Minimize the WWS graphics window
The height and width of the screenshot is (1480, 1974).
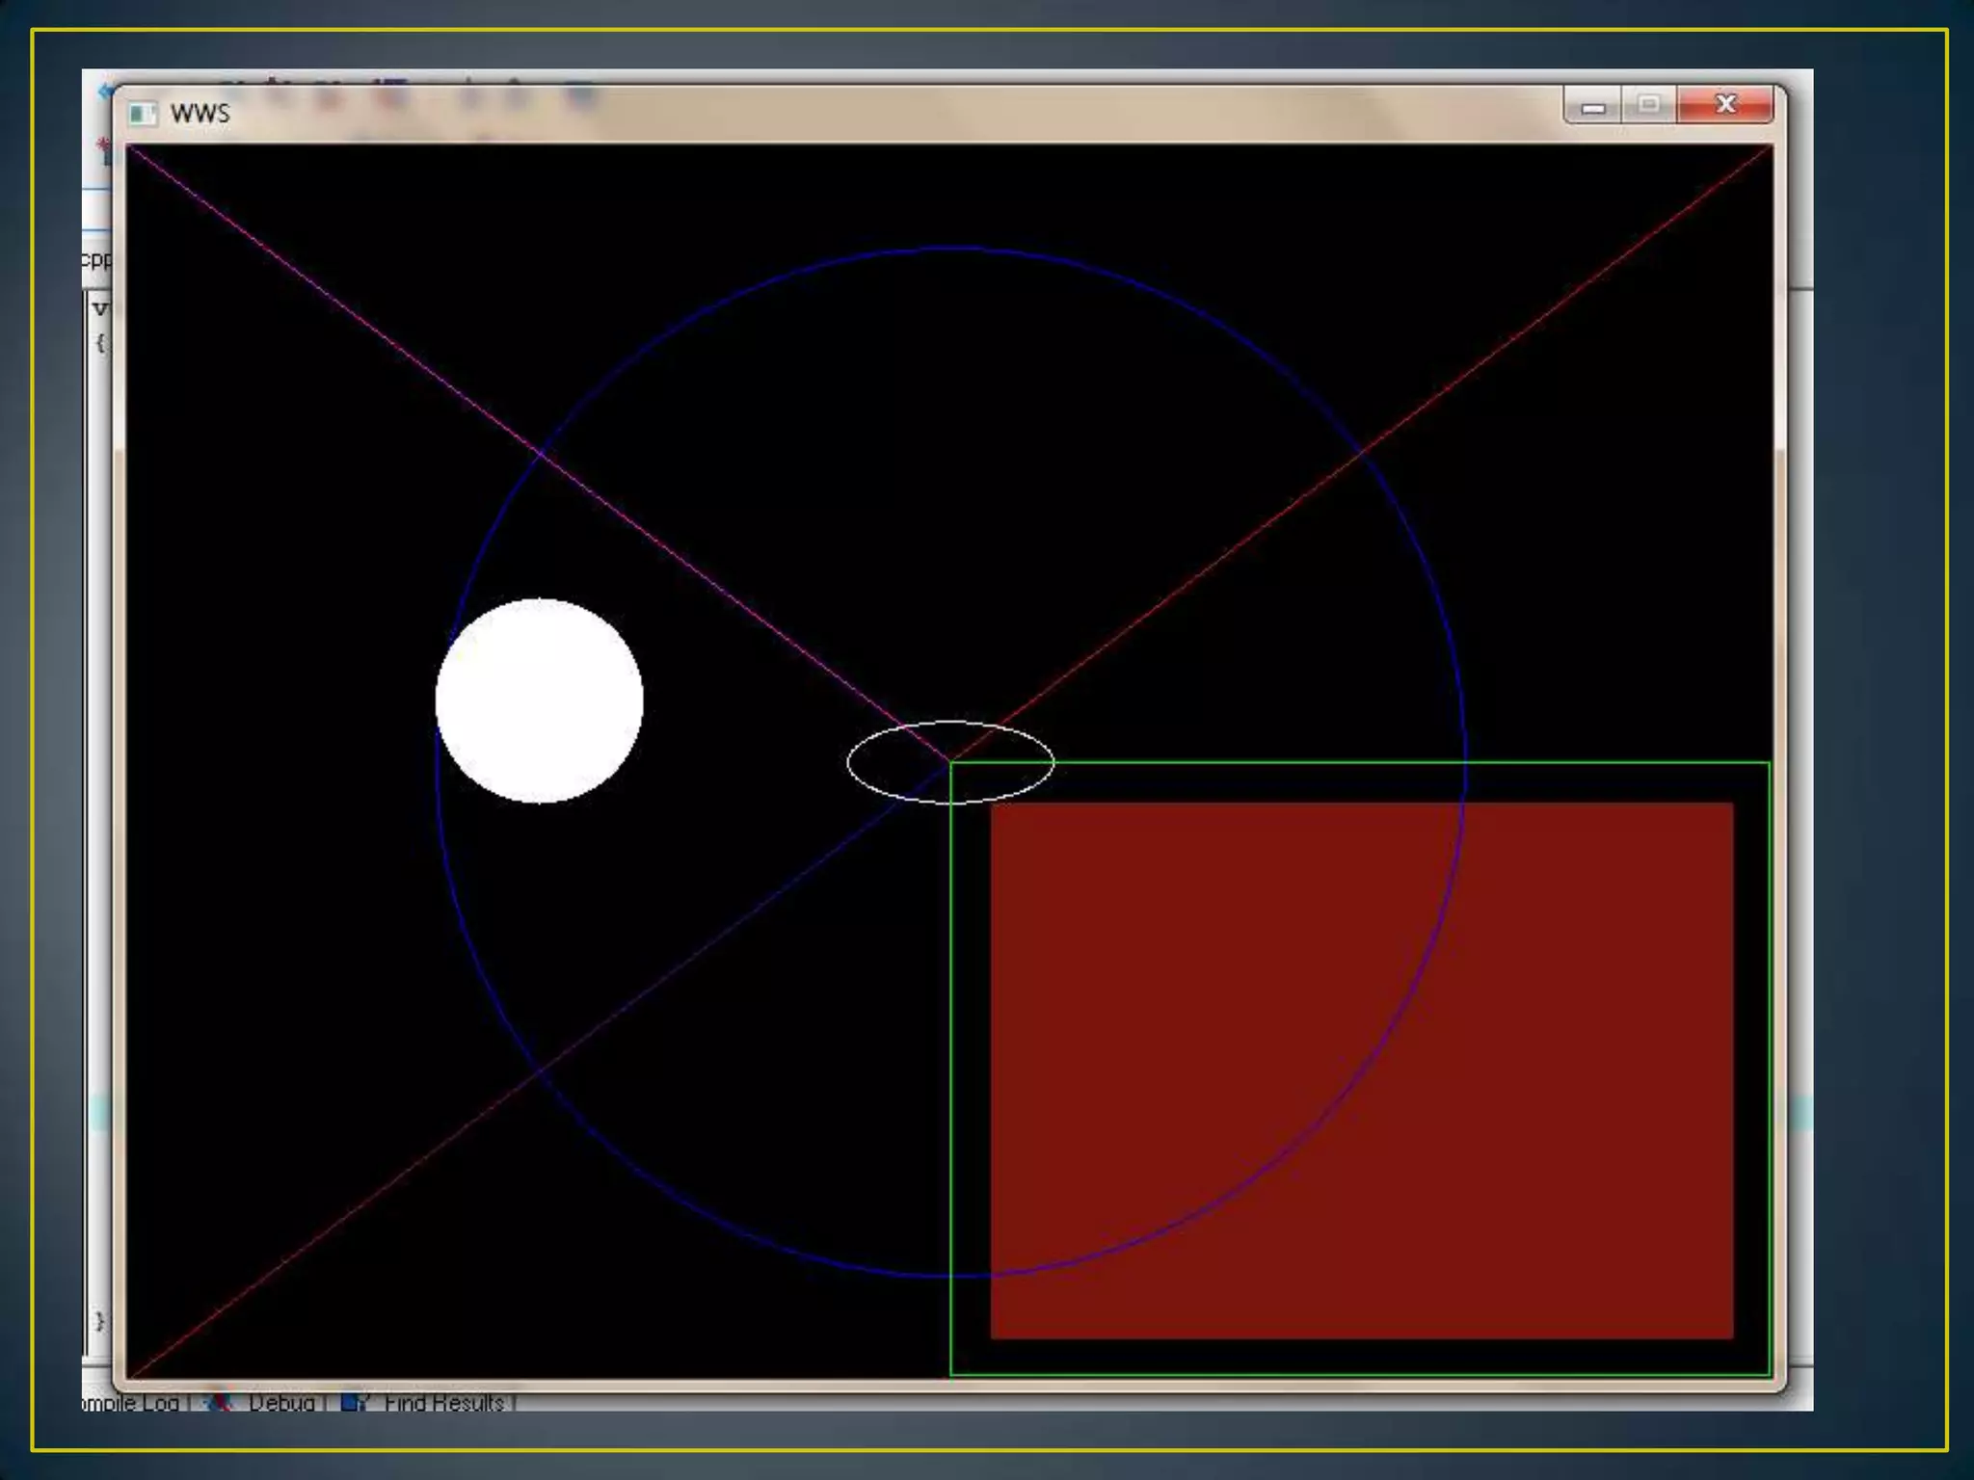(x=1592, y=106)
